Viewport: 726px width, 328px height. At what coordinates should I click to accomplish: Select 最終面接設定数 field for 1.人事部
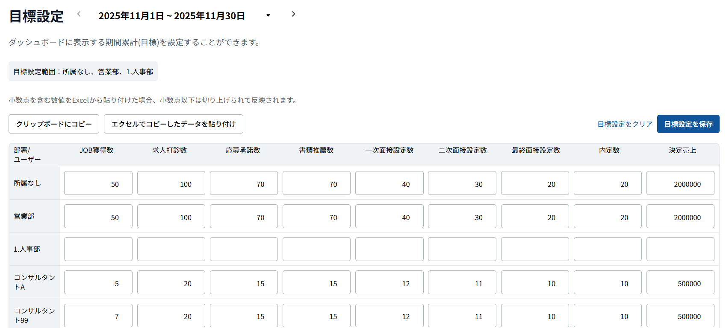(x=535, y=250)
